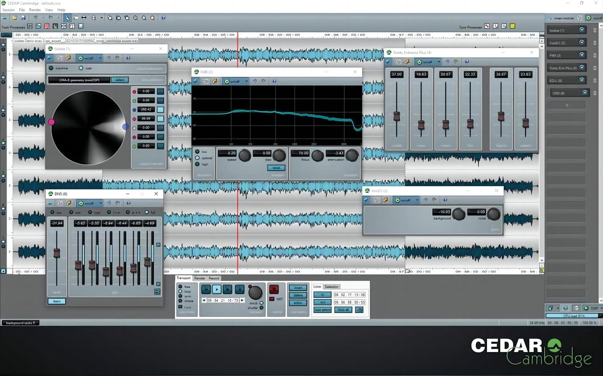Click the red Track Processes icon
Image resolution: width=603 pixels, height=376 pixels.
tap(47, 26)
